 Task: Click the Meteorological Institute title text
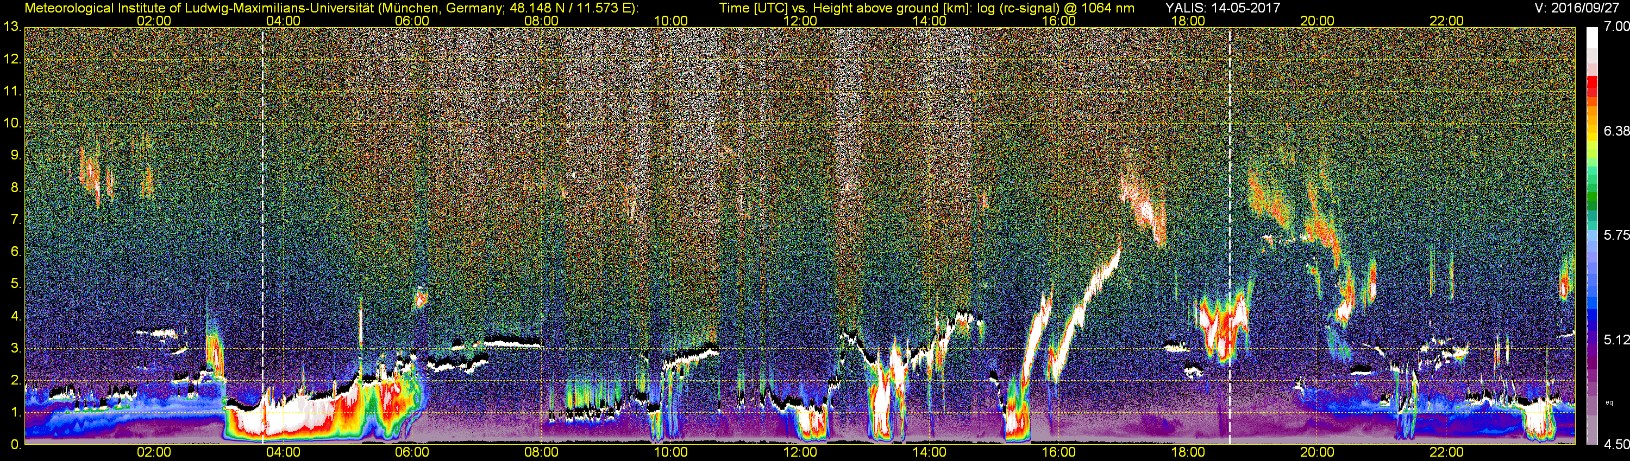pyautogui.click(x=331, y=8)
